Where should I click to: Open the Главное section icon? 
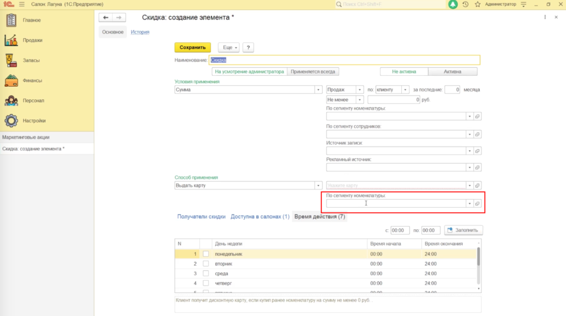pos(11,20)
